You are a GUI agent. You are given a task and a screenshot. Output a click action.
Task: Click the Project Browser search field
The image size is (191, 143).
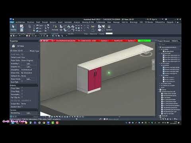coord(170,44)
